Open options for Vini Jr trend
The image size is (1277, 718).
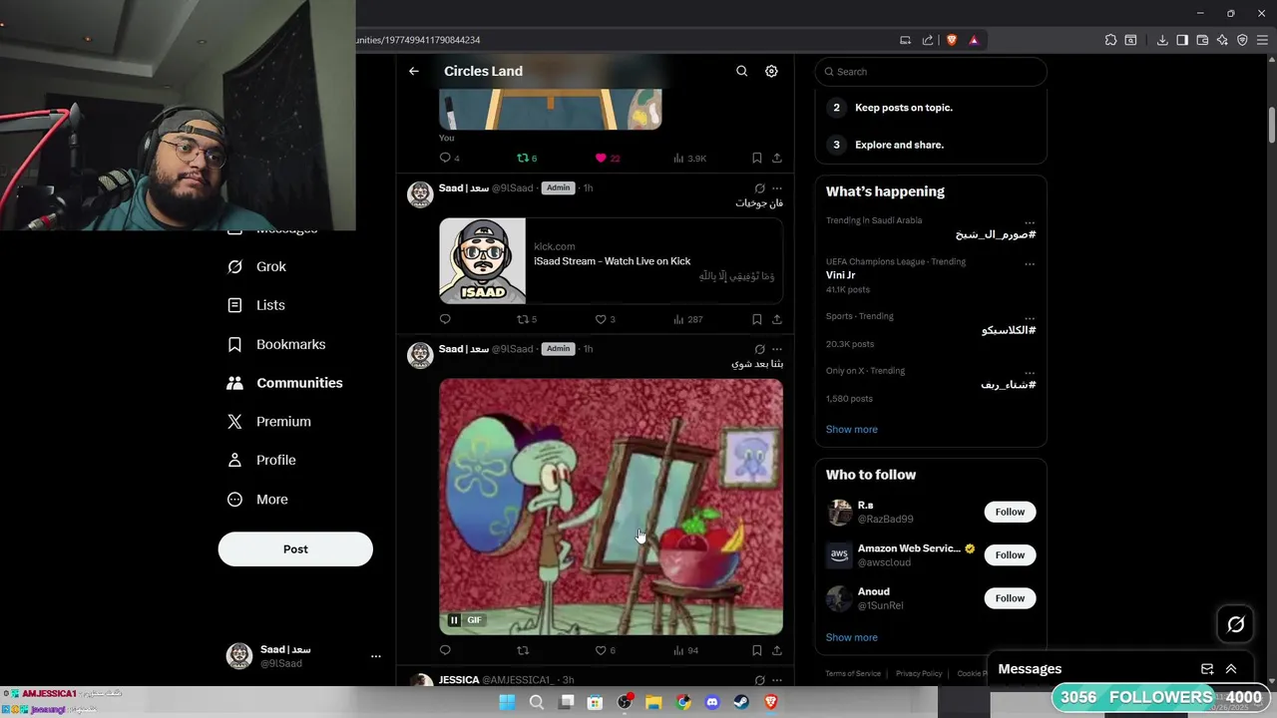click(x=1030, y=264)
